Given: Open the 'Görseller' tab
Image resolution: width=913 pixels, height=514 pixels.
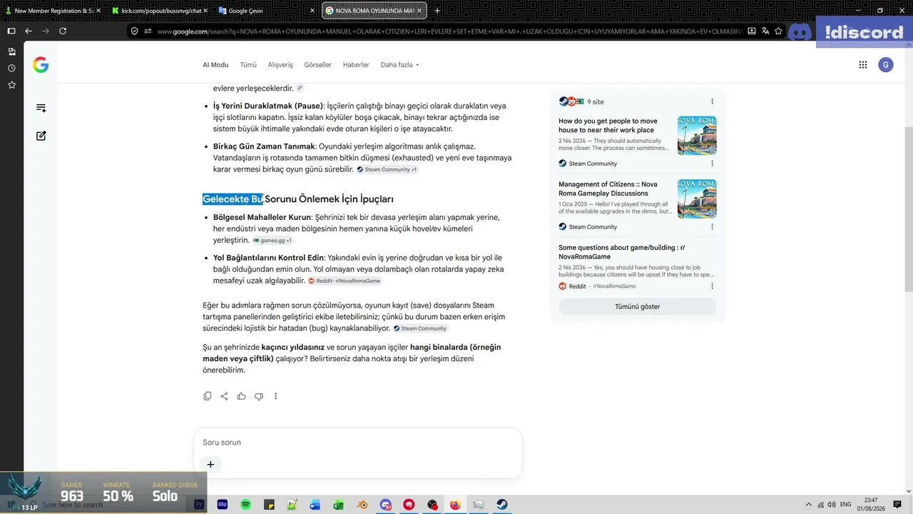Looking at the screenshot, I should [318, 65].
